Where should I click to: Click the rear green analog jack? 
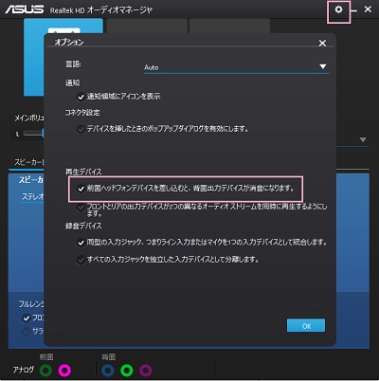[127, 371]
